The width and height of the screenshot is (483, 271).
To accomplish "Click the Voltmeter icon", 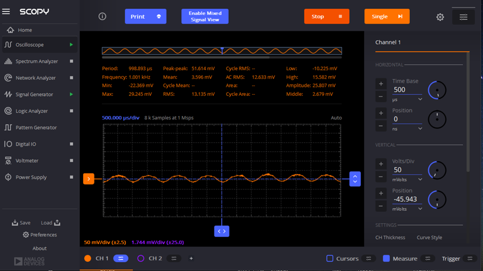I will (8, 161).
